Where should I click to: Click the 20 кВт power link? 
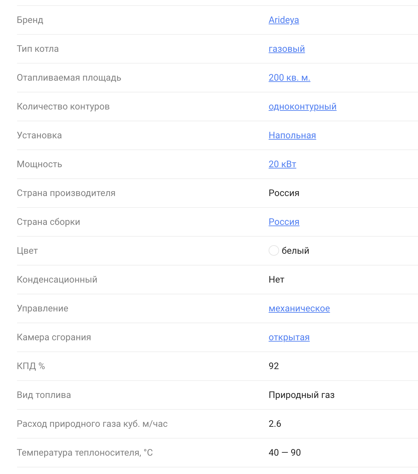pos(282,164)
